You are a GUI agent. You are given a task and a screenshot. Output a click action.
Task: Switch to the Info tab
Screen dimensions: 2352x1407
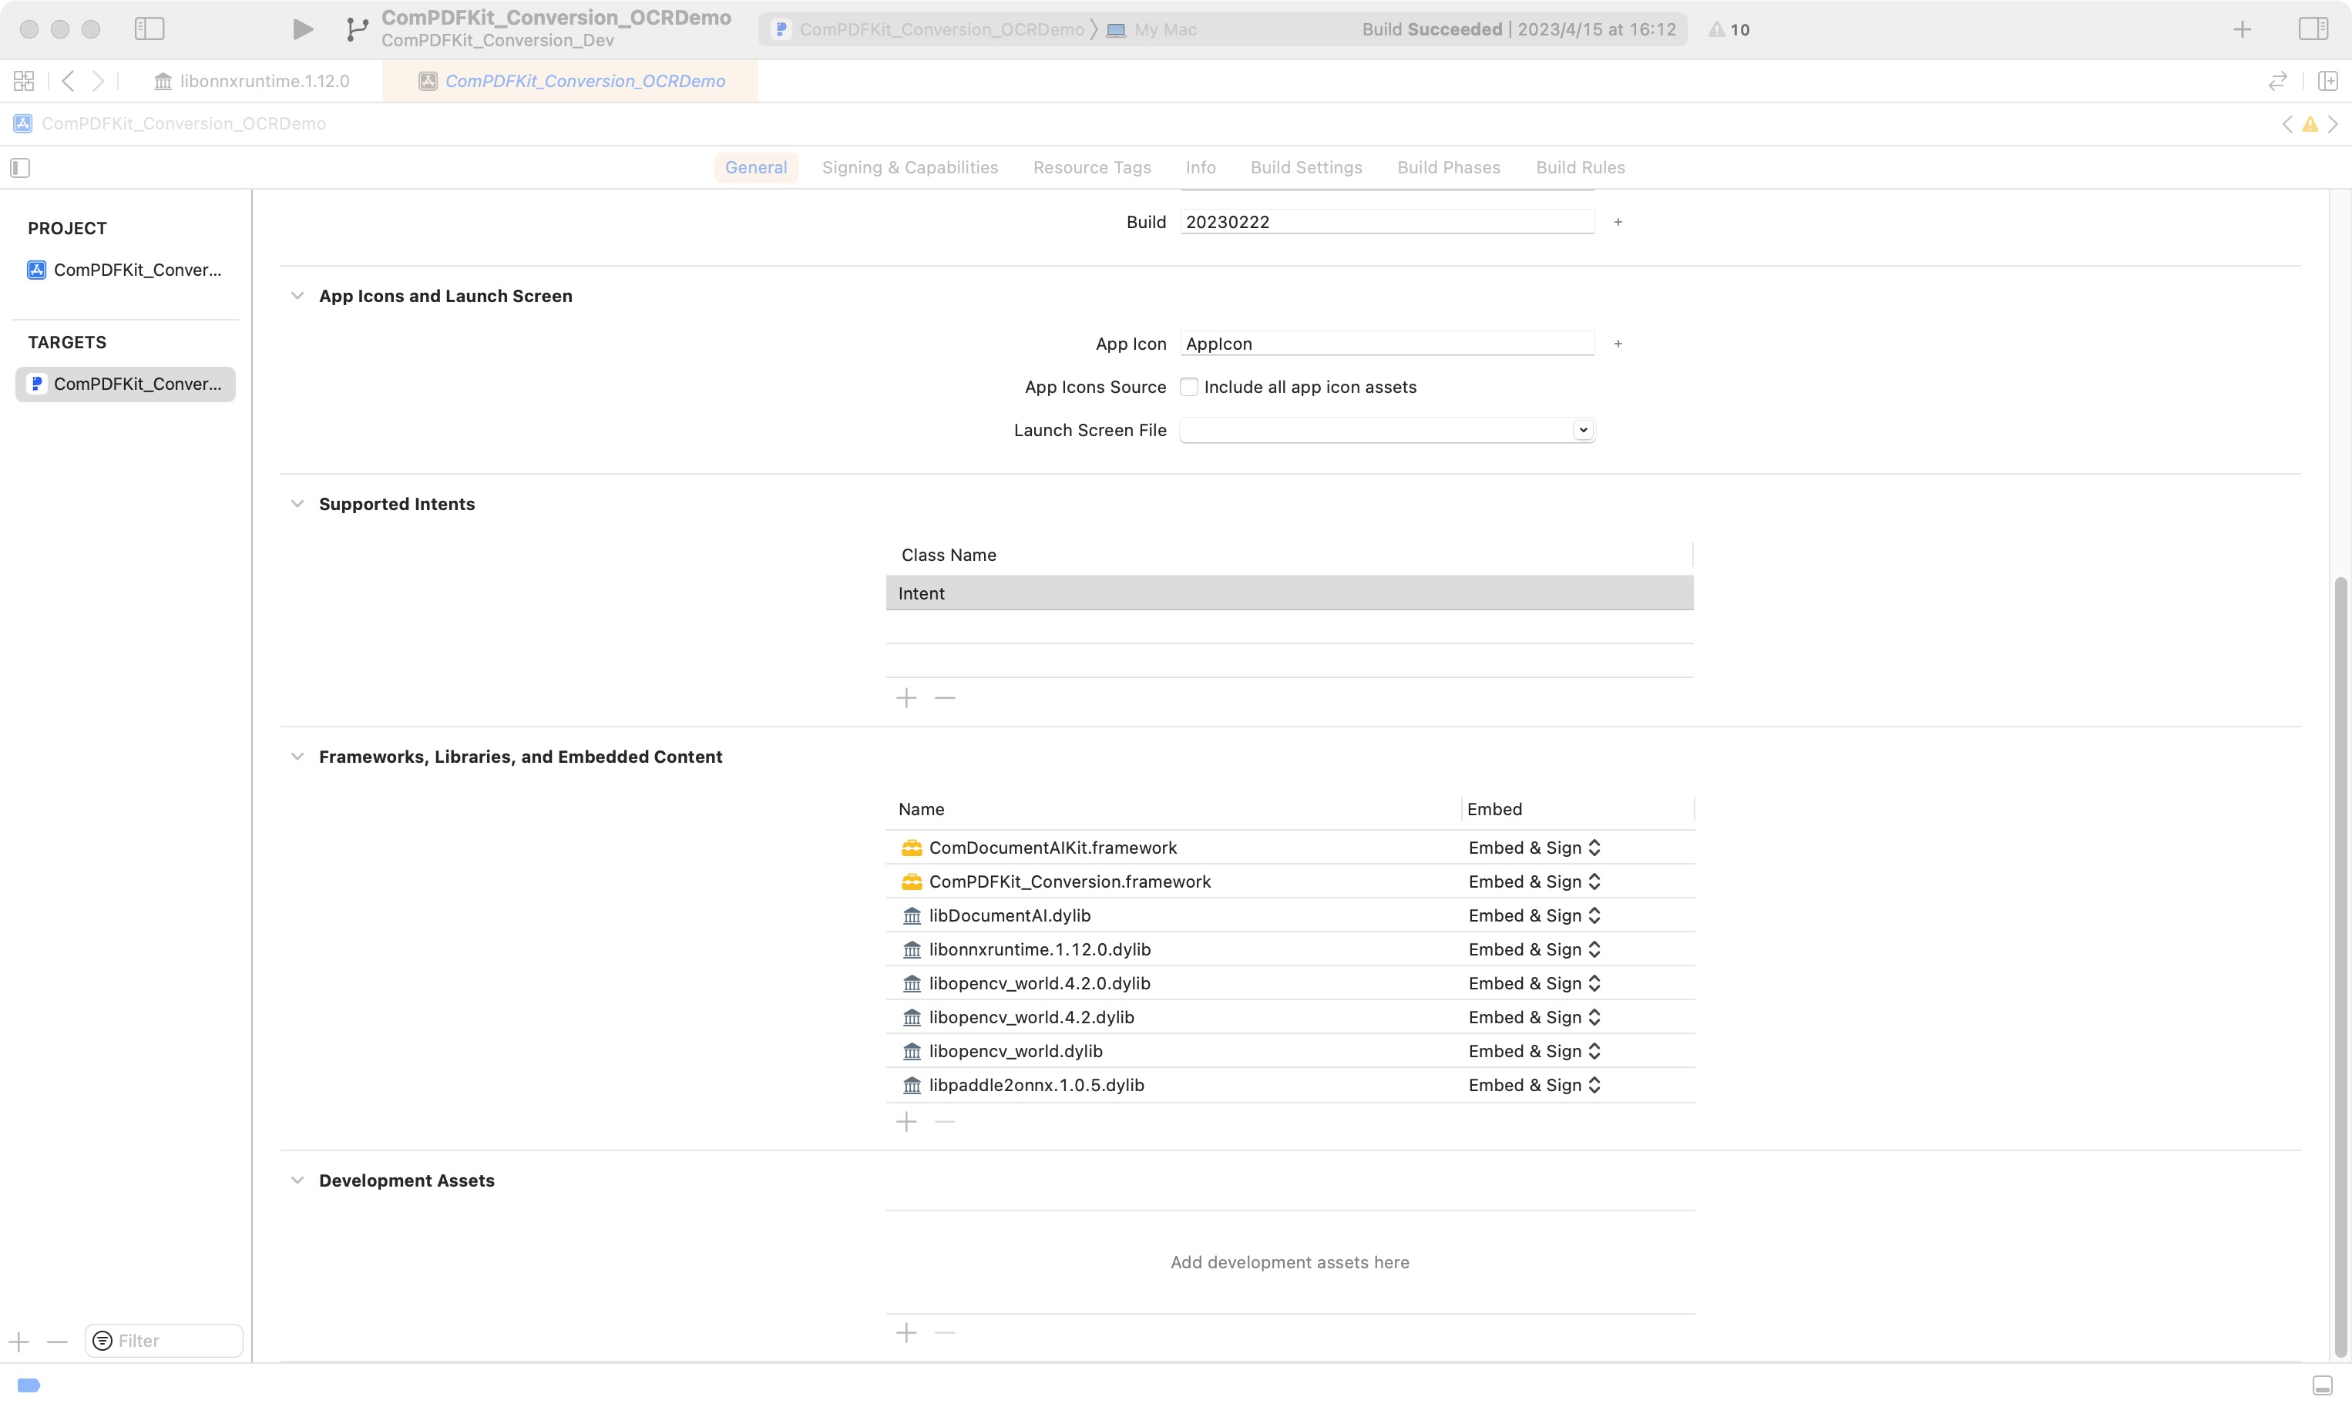[1200, 168]
